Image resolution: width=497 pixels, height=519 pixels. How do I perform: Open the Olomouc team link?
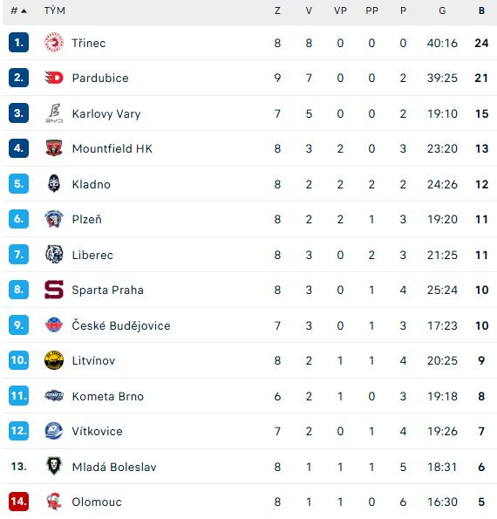97,502
